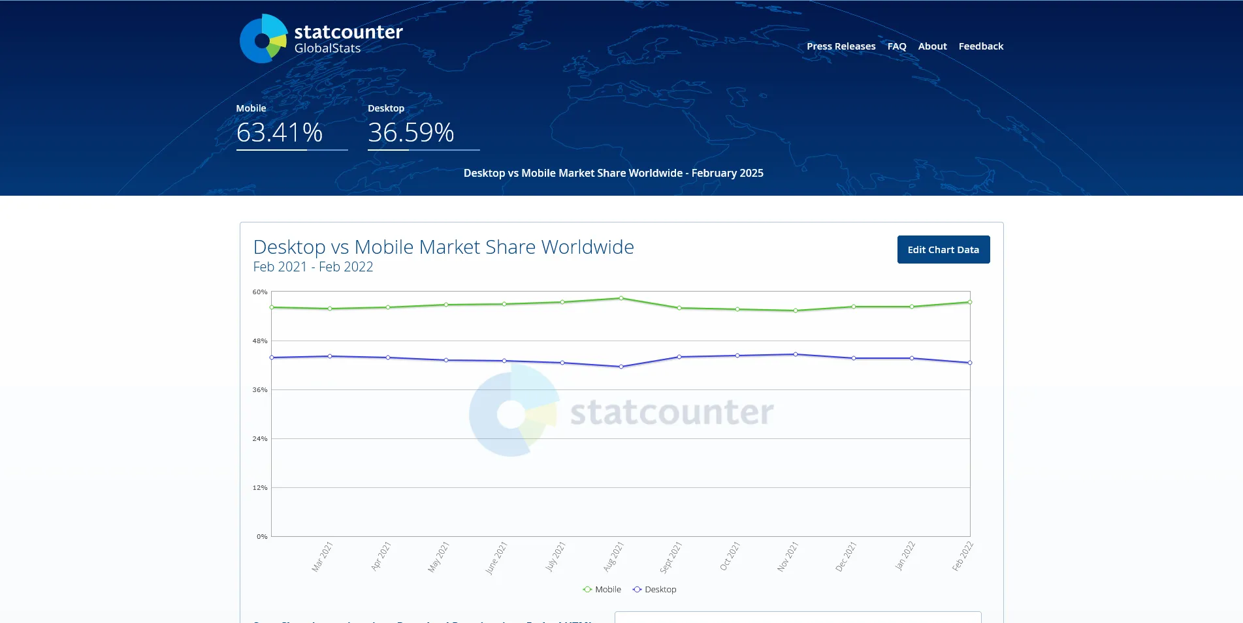Click the purple Desktop legend marker
1243x623 pixels.
[x=637, y=589]
